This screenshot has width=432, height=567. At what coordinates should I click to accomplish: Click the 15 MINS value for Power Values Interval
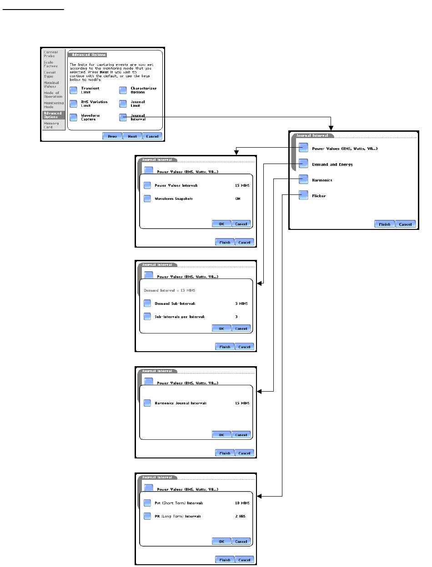coord(242,185)
